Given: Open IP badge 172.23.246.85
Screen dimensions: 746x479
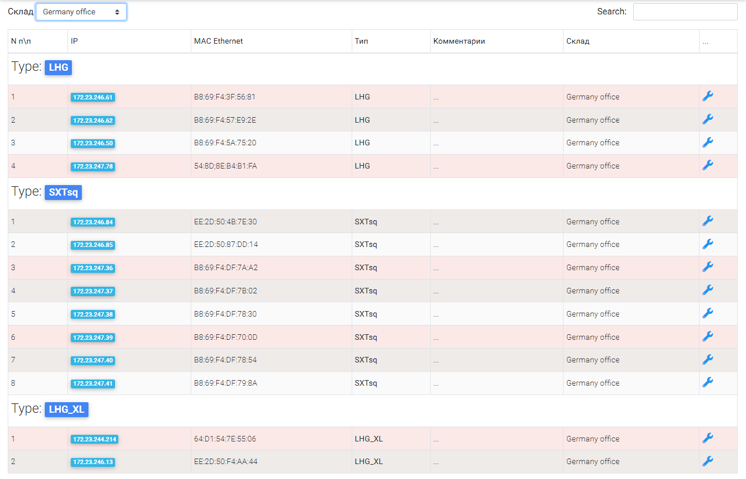Looking at the screenshot, I should click(x=93, y=245).
